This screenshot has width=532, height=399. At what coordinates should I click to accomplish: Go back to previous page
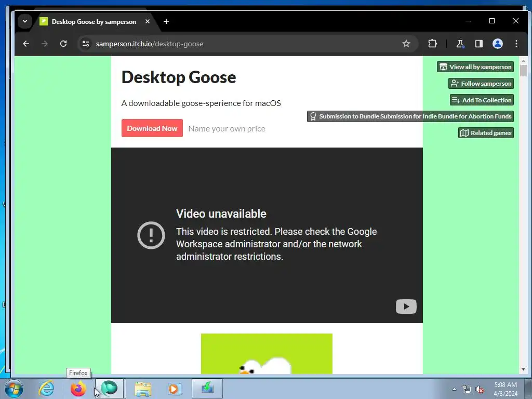point(26,44)
